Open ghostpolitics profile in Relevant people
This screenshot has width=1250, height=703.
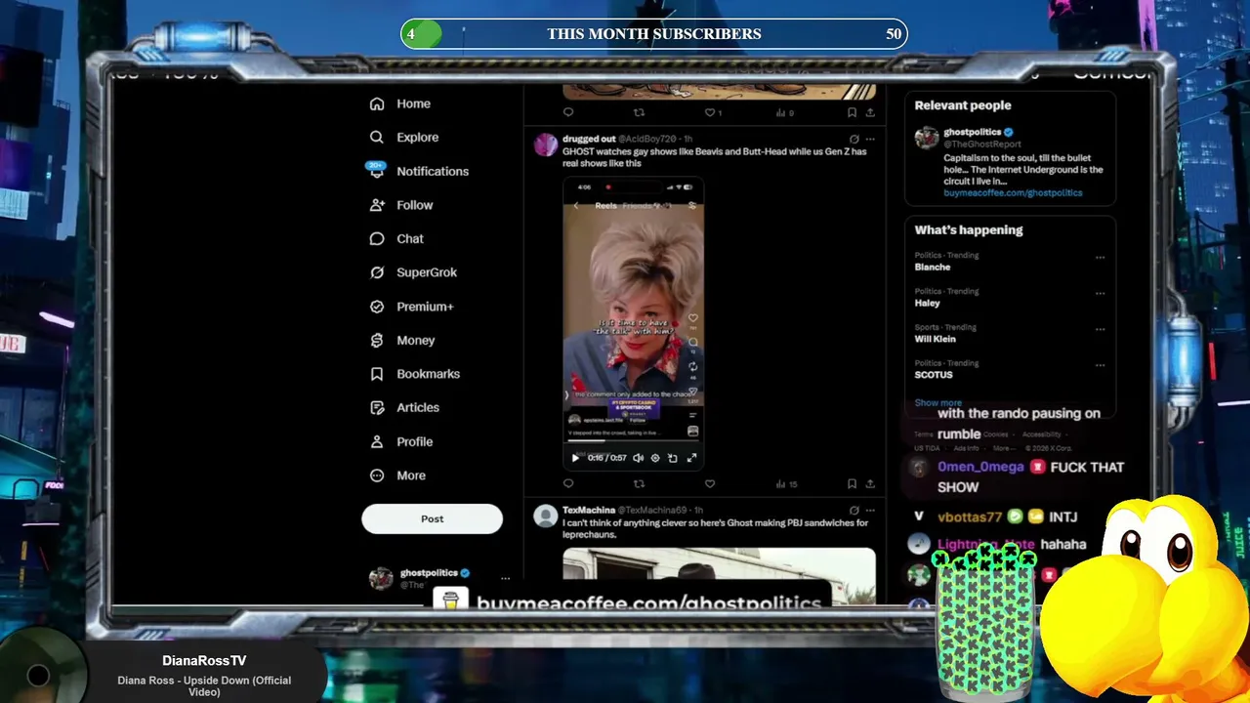coord(972,132)
